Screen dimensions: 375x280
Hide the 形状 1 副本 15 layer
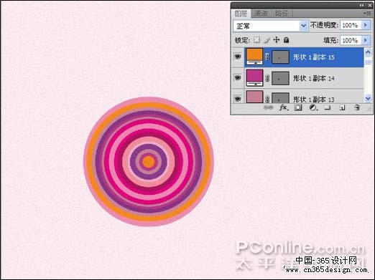tap(238, 57)
